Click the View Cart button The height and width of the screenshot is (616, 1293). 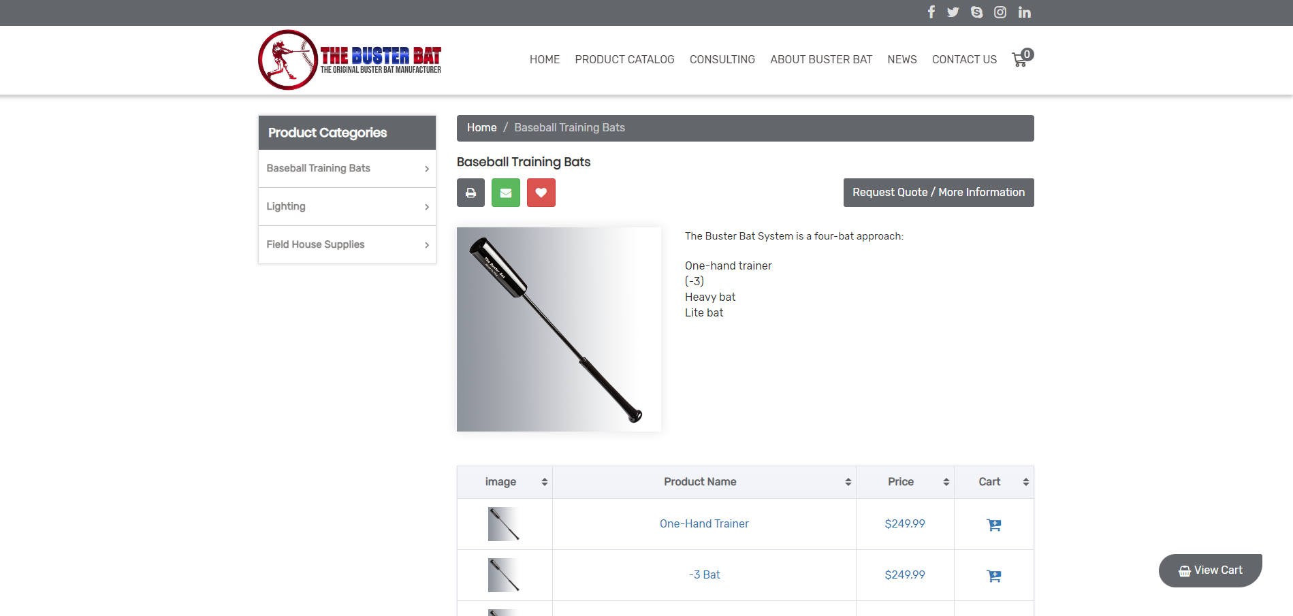(x=1210, y=570)
